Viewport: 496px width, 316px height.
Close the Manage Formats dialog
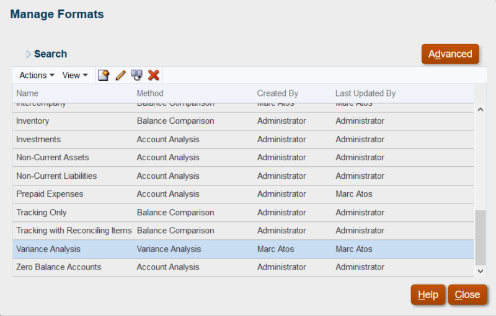point(467,295)
